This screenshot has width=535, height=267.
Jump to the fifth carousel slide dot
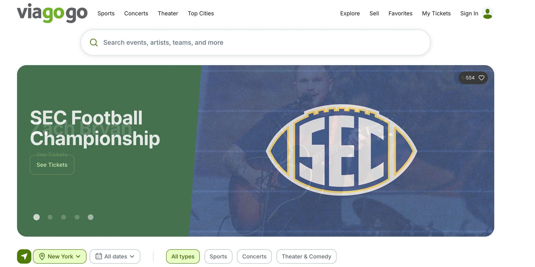tap(90, 217)
